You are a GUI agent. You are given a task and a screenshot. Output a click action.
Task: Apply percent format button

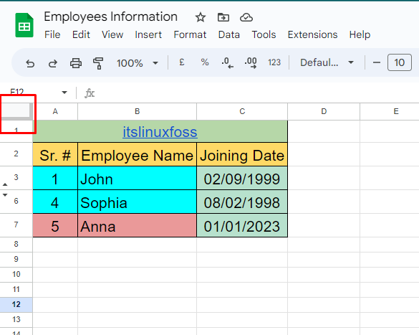(x=205, y=62)
